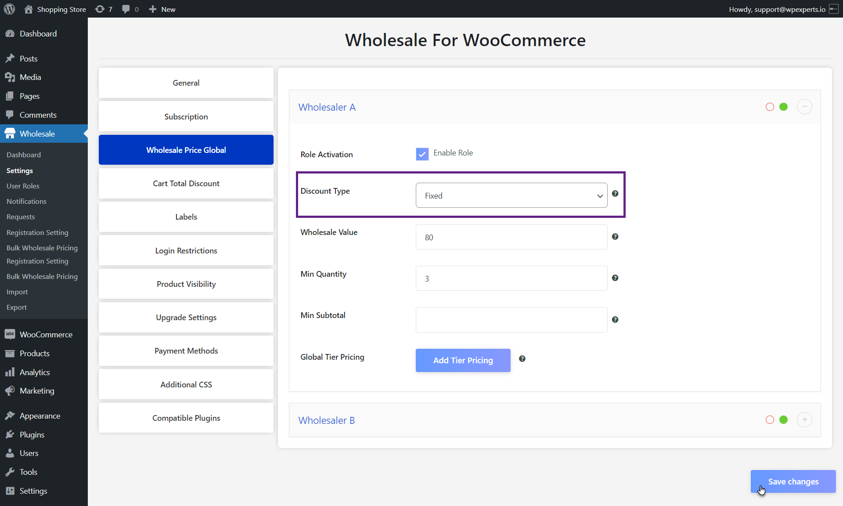Click help icon beside Add Tier Pricing
The width and height of the screenshot is (843, 506).
[522, 359]
